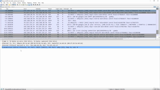Open the display filter bookmarks icon
This screenshot has width=160, height=90.
pyautogui.click(x=1, y=7)
